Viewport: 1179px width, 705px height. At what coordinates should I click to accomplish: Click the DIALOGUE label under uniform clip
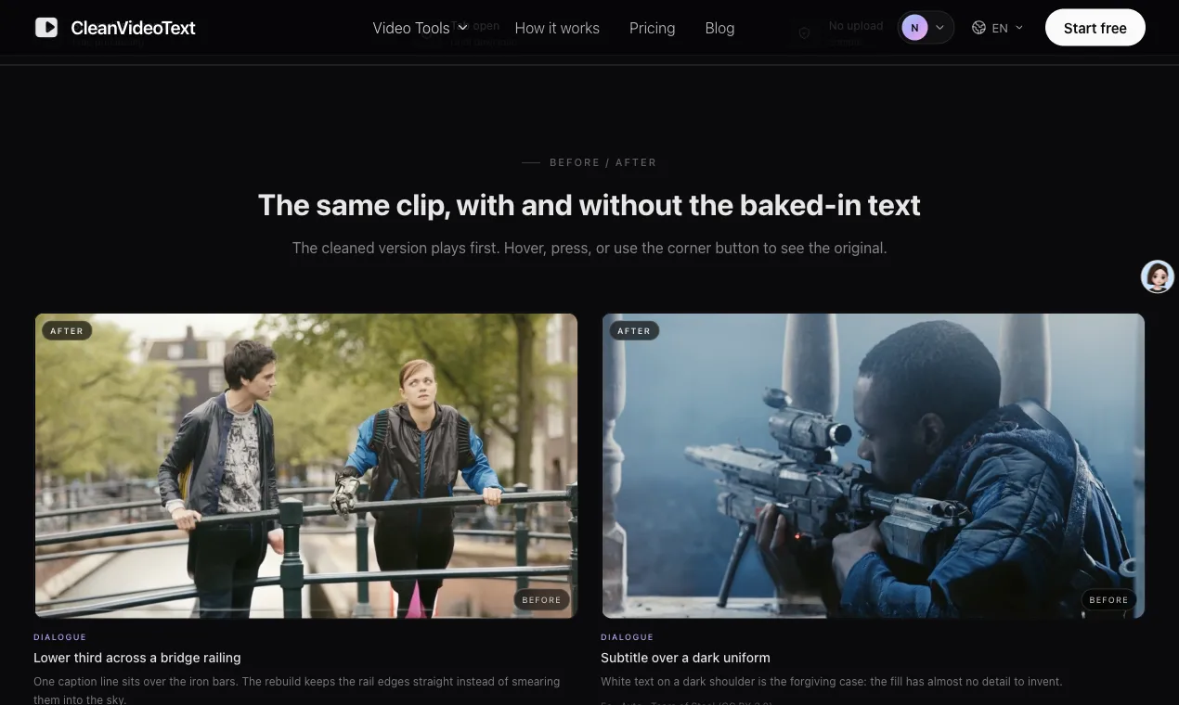[x=627, y=637]
